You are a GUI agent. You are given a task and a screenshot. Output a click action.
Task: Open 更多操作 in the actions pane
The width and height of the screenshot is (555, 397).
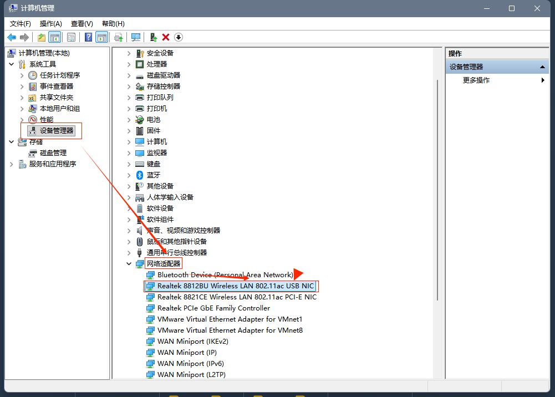pyautogui.click(x=476, y=80)
